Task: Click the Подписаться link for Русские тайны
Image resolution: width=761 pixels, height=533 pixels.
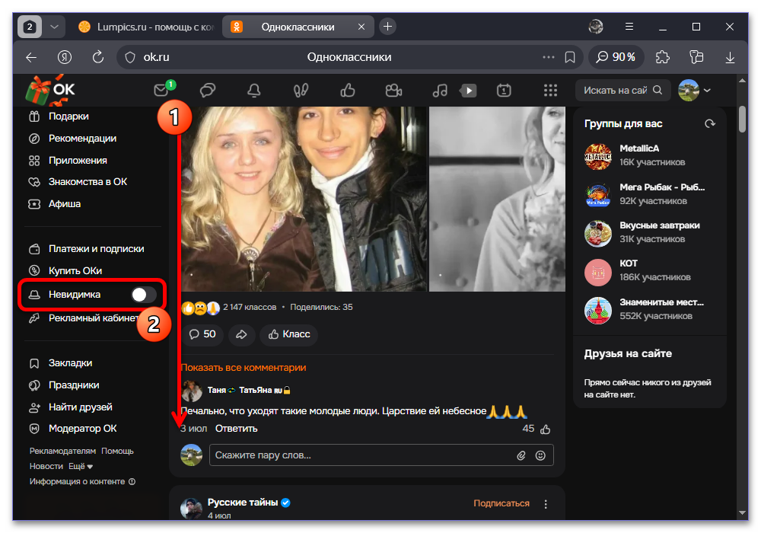Action: pyautogui.click(x=501, y=503)
